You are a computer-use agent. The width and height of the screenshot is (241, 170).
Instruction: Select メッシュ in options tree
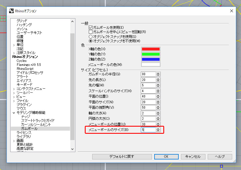[22, 29]
